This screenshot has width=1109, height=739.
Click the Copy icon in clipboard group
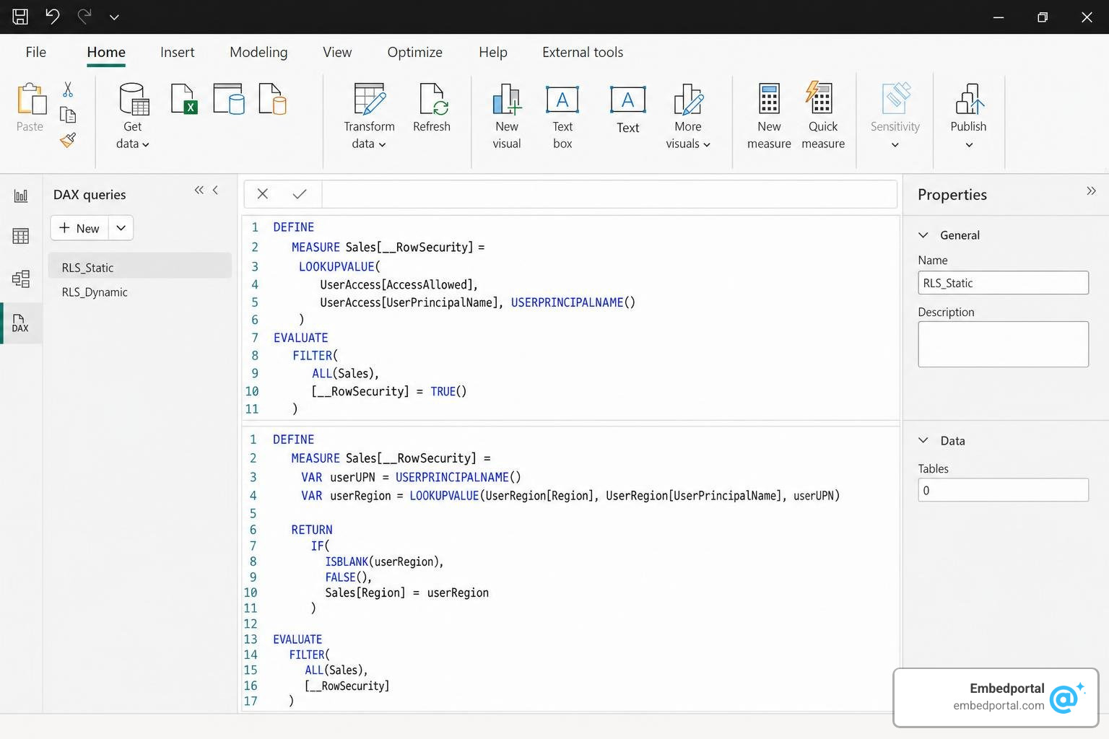pos(68,115)
